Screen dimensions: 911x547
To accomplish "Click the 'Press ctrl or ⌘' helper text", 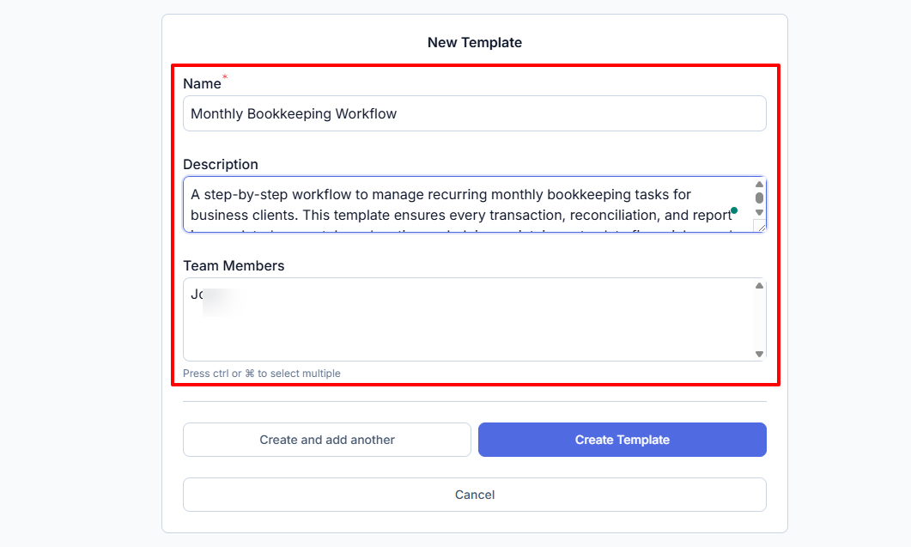I will click(x=261, y=373).
